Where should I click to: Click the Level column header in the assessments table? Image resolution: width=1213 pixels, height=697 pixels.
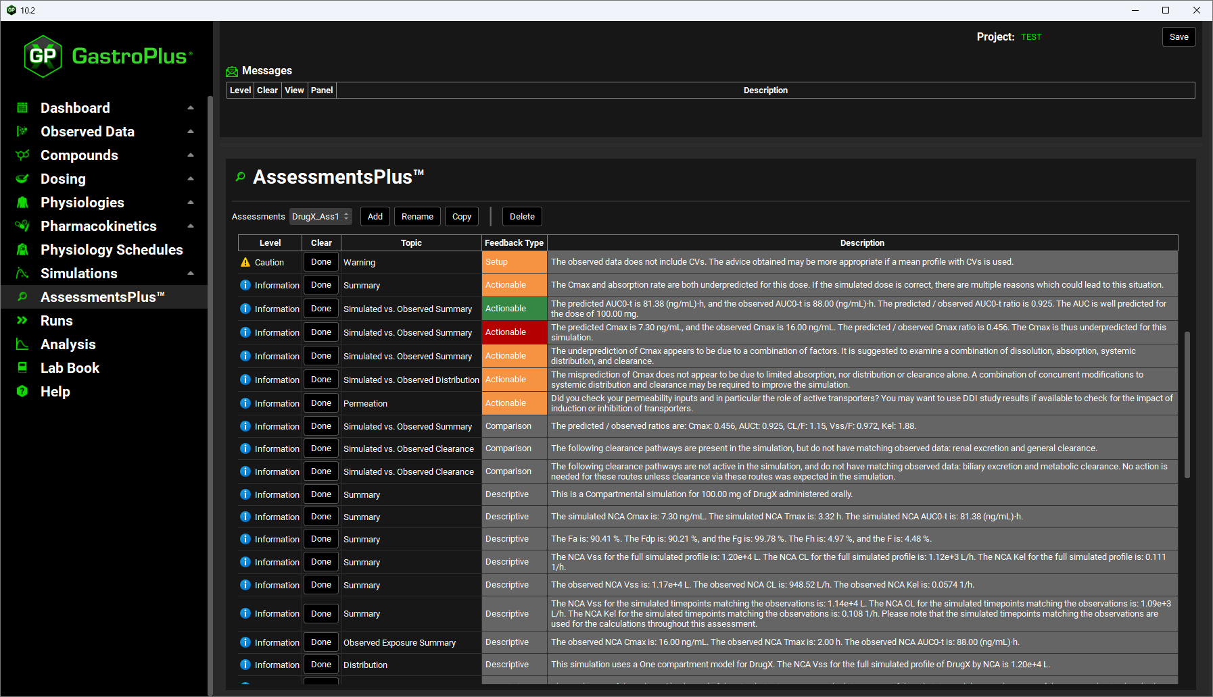click(270, 243)
